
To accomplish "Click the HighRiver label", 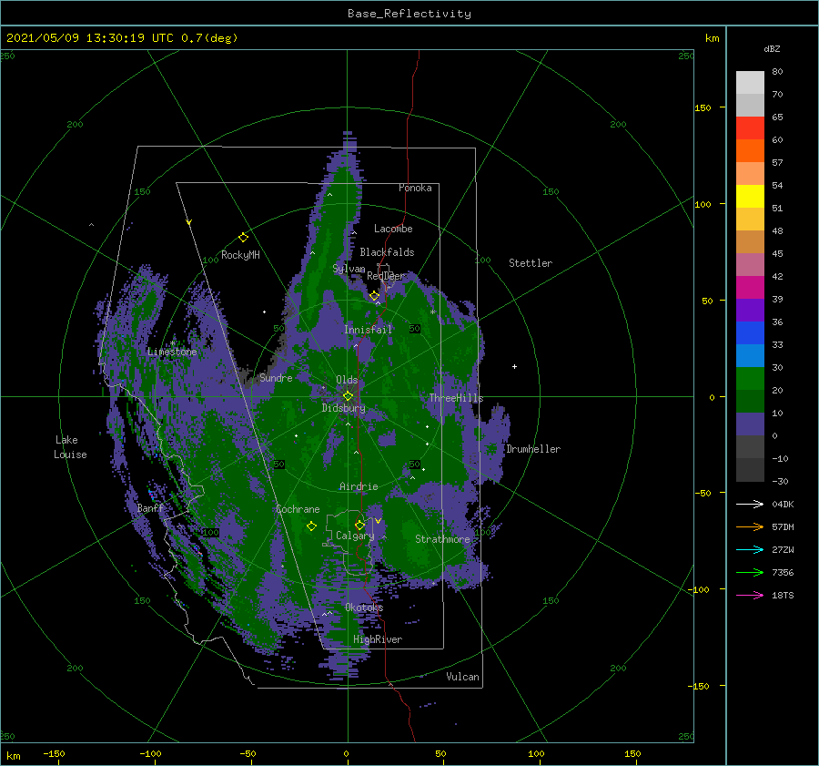I will (378, 639).
